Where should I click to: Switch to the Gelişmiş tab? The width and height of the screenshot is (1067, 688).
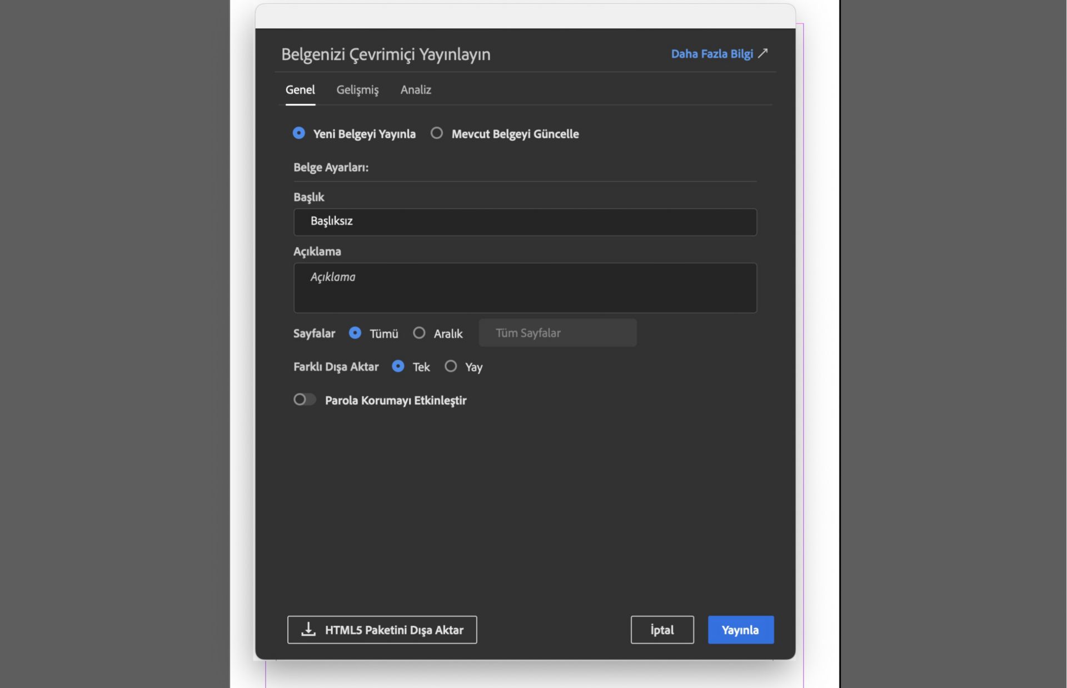[x=357, y=90]
